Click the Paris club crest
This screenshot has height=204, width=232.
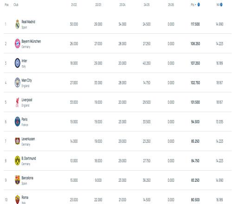click(18, 121)
